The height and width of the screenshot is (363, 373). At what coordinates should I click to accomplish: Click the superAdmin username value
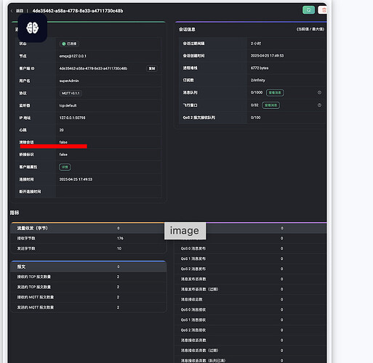[69, 81]
